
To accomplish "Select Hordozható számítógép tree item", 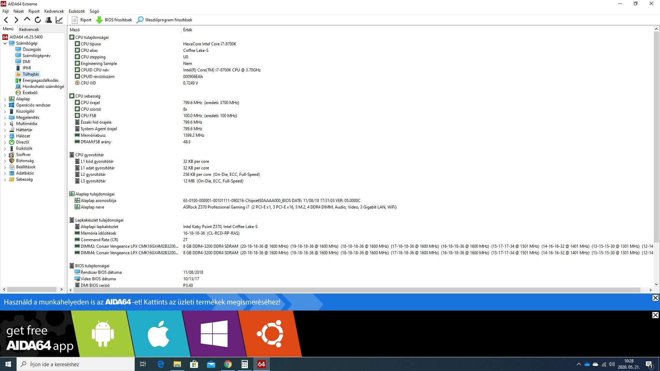I will (43, 87).
